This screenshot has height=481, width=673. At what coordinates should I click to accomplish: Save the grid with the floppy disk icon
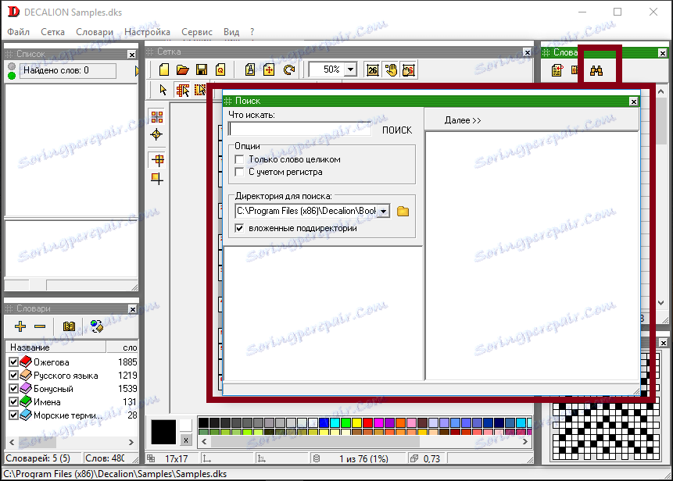point(202,69)
